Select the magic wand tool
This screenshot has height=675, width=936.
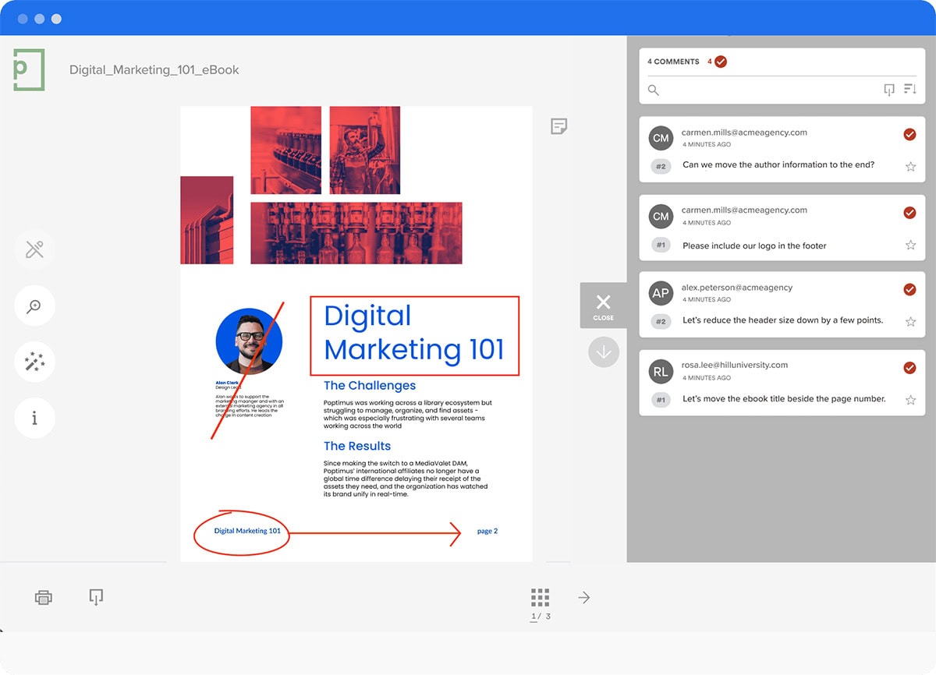pos(34,362)
